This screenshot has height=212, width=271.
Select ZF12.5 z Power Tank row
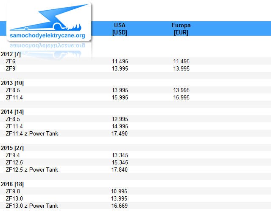[x=136, y=170]
